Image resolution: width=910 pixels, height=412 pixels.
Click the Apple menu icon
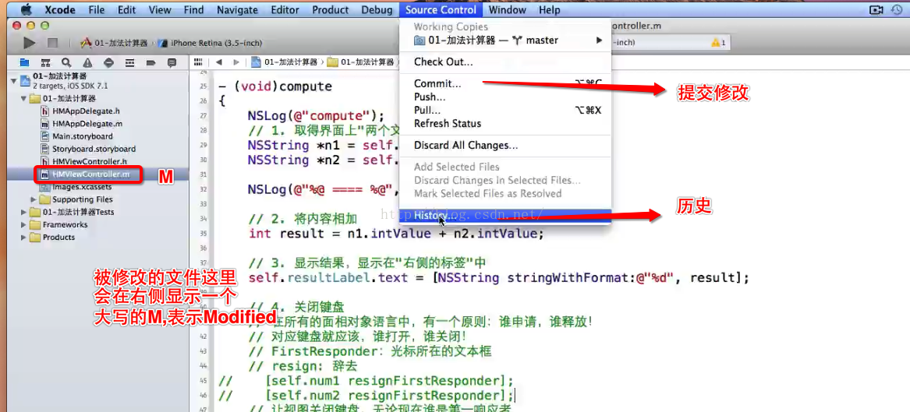coord(26,10)
